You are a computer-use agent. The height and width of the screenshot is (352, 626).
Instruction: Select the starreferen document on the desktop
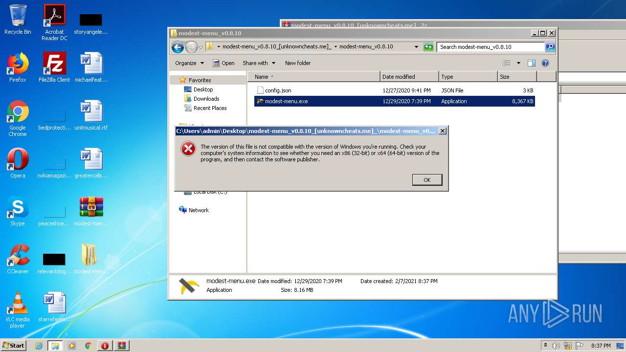tap(54, 307)
